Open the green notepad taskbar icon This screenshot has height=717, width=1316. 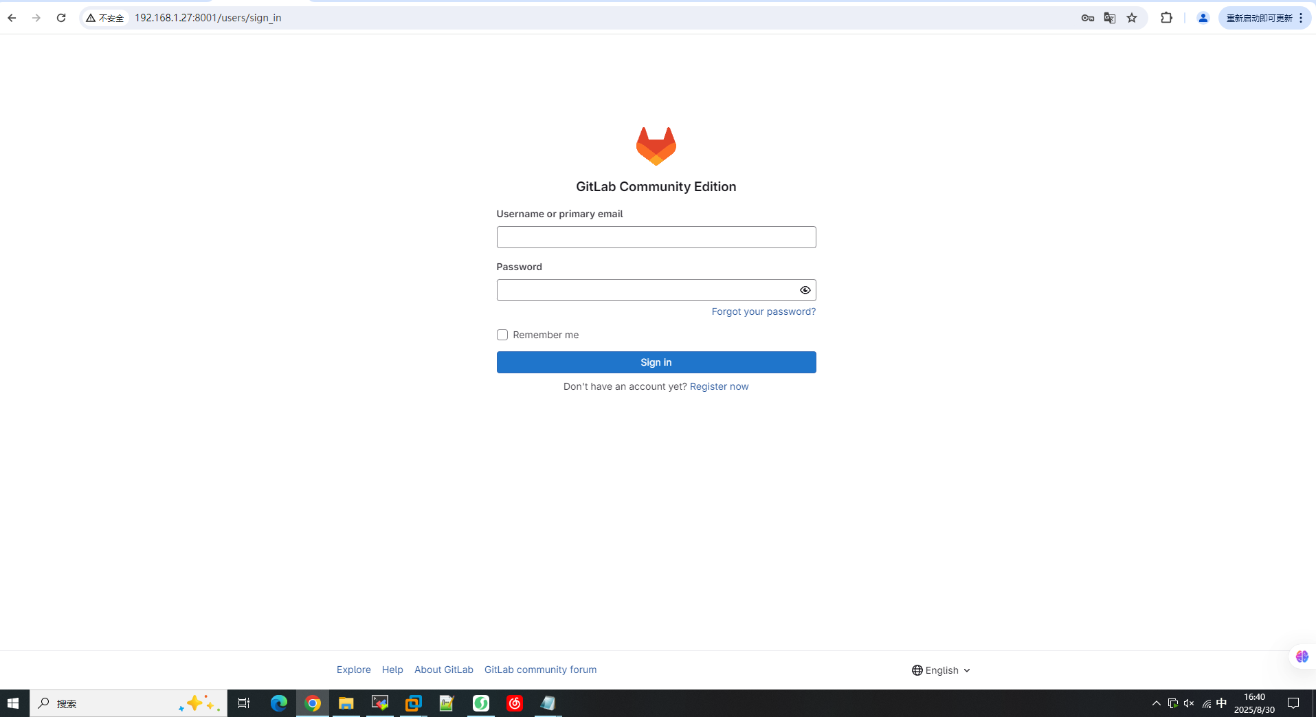click(447, 703)
